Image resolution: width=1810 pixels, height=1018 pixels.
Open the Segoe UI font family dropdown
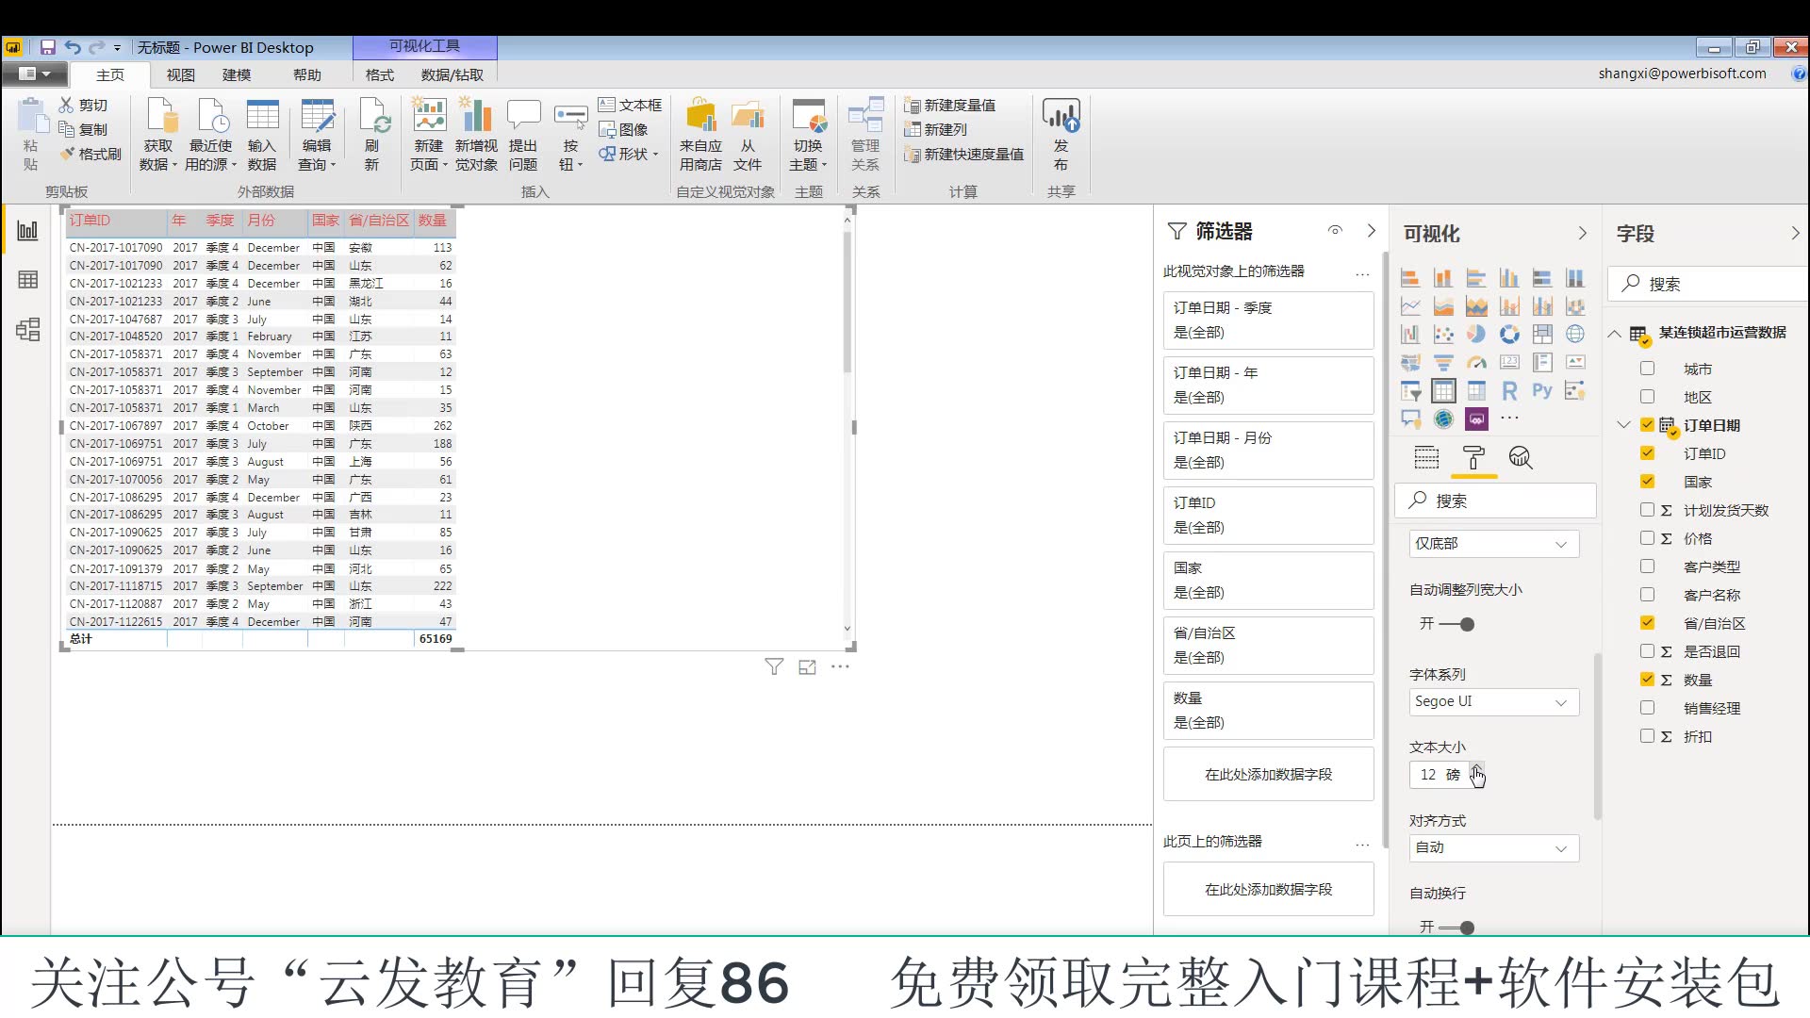coord(1493,701)
